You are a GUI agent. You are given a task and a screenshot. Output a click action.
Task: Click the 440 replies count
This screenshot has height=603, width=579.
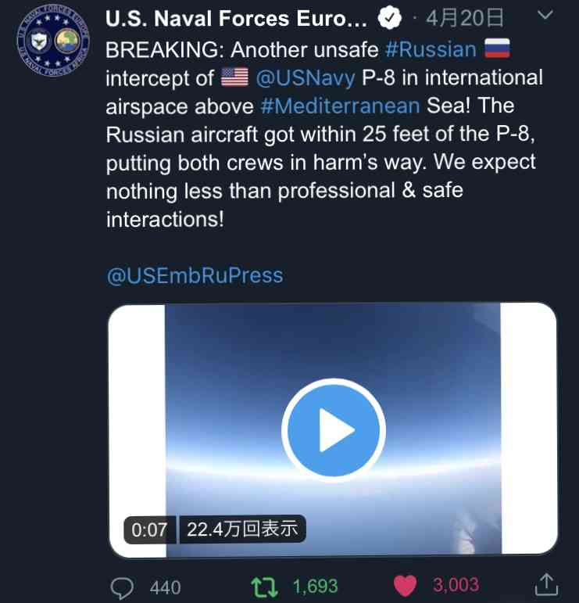point(165,587)
